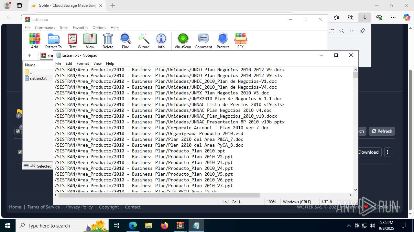This screenshot has width=414, height=232.
Task: Open more options in downloads panel
Action: coord(352,31)
